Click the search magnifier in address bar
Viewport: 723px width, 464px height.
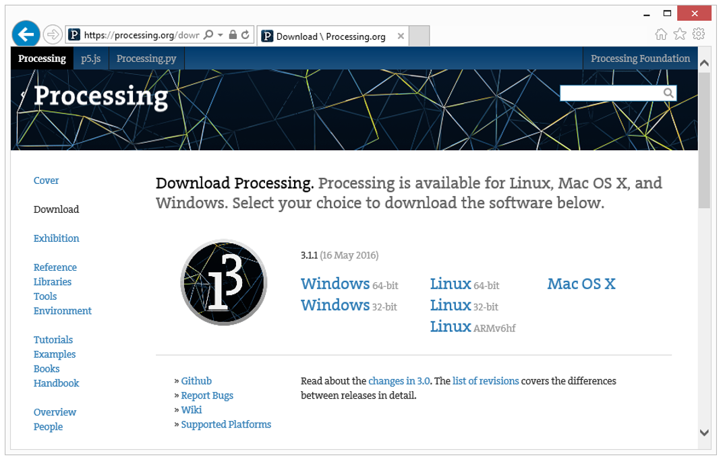(208, 34)
